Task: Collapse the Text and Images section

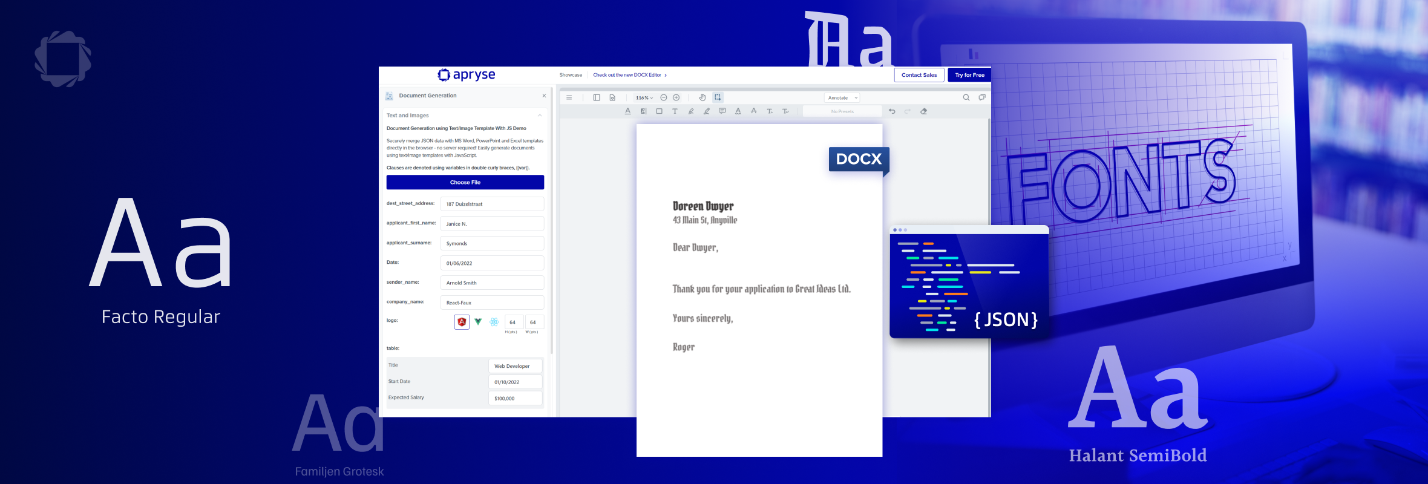Action: coord(540,115)
